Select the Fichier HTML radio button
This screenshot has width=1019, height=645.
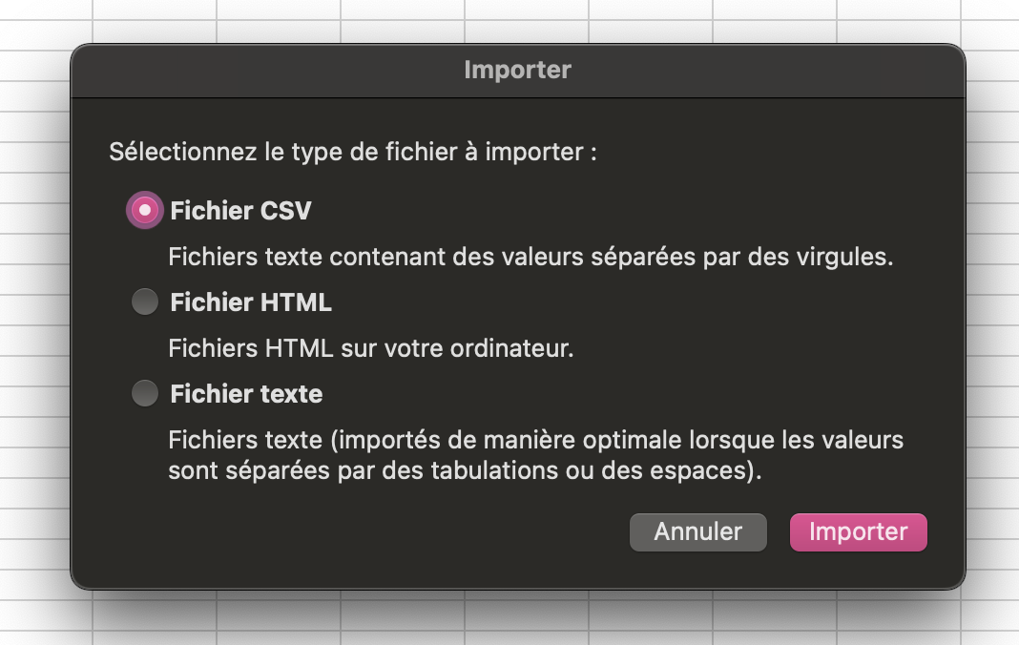point(145,302)
